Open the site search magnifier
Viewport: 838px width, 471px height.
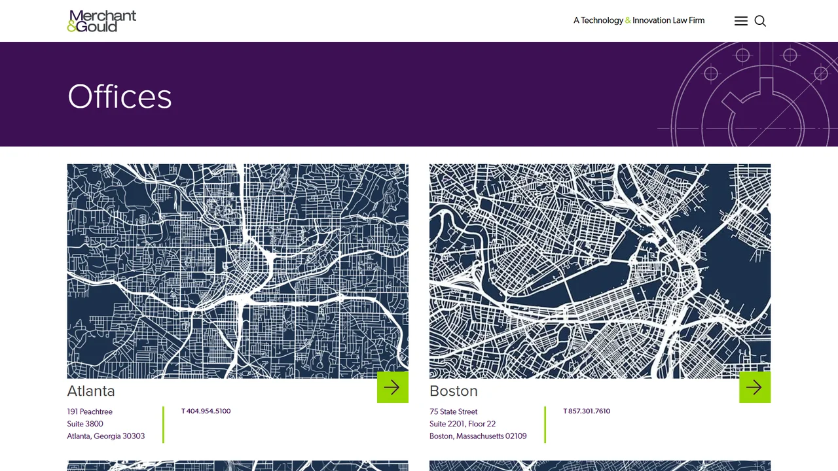pos(760,21)
